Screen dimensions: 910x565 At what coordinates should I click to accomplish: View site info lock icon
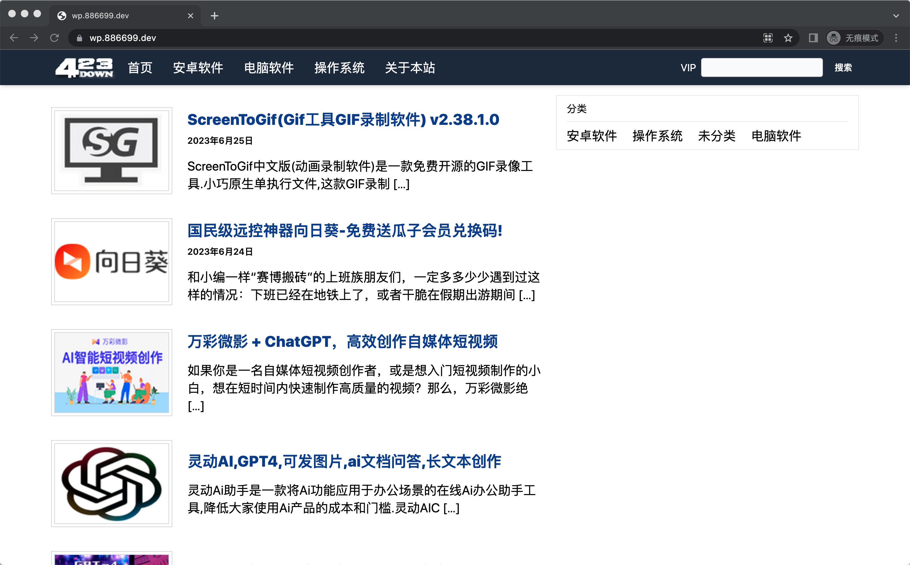[x=79, y=38]
